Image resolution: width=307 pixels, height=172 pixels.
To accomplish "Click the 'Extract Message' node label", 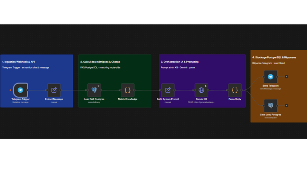I will 54,99.
